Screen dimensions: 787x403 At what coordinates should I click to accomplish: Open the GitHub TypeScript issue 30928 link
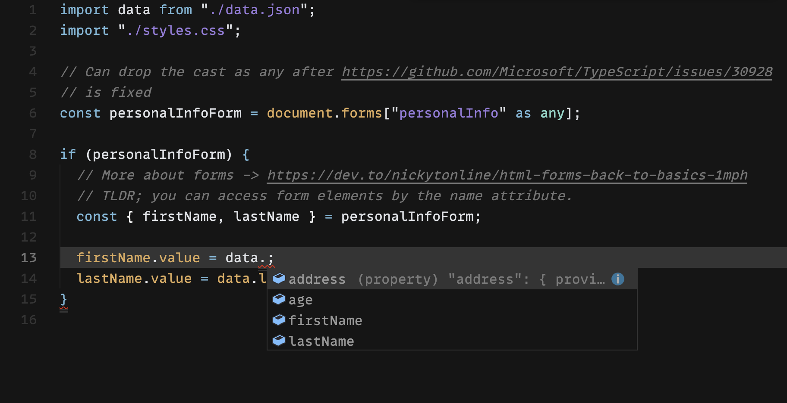(x=556, y=71)
